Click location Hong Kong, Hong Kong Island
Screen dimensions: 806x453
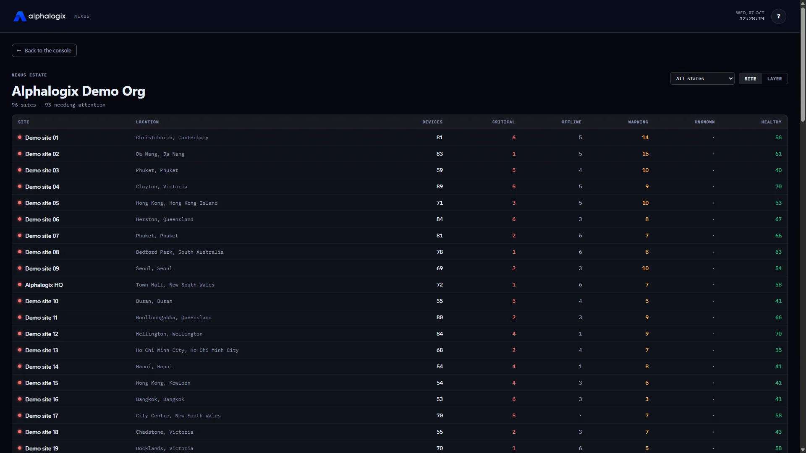[177, 203]
